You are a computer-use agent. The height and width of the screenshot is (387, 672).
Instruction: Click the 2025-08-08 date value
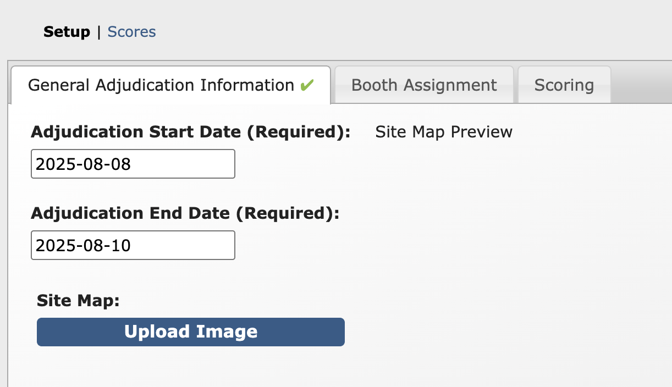(x=84, y=164)
